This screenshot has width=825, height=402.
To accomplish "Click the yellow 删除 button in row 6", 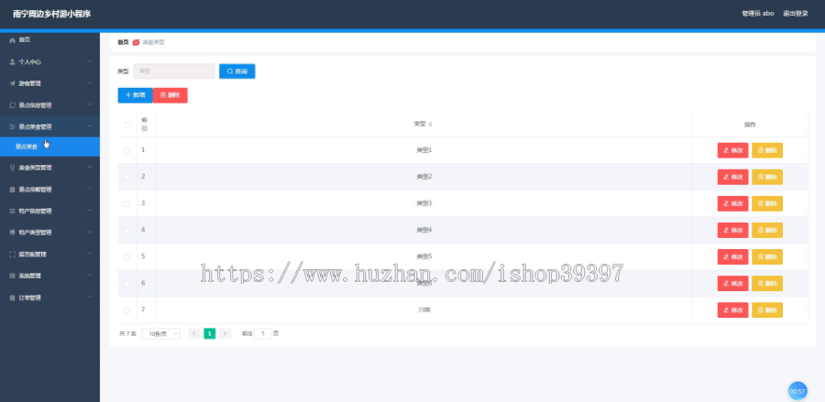I will coord(767,284).
